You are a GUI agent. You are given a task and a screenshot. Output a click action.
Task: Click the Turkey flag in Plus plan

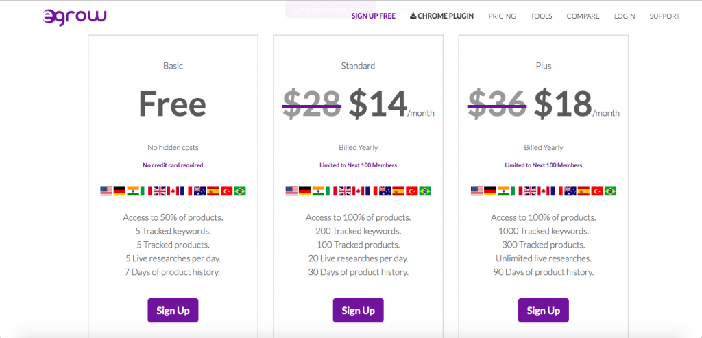pyautogui.click(x=597, y=191)
